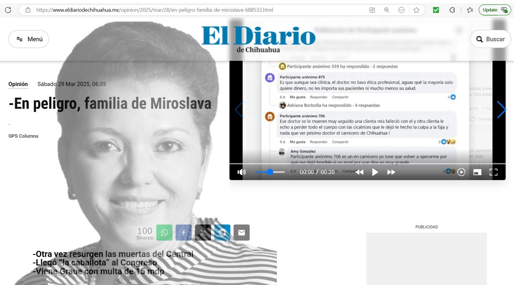Open the favorites list star icon
Viewport: 514px width, 285px height.
pos(470,10)
